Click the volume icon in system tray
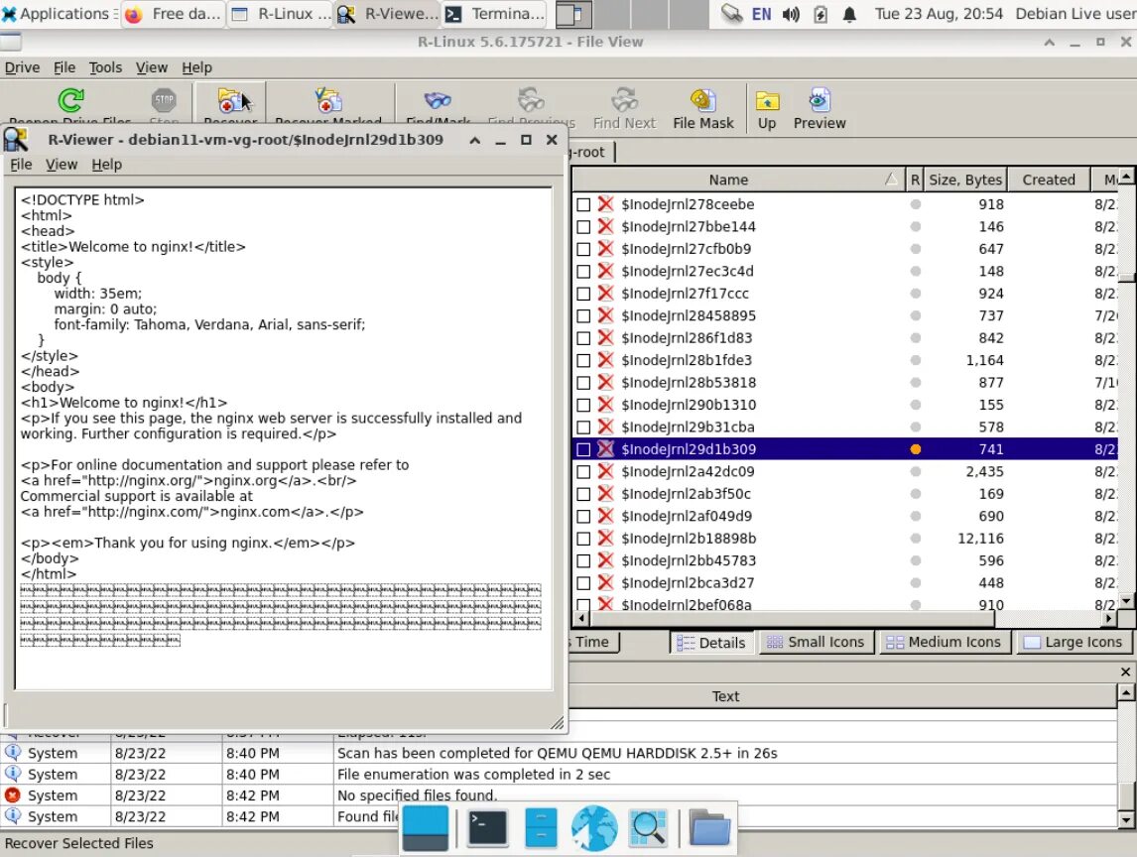The image size is (1137, 857). pyautogui.click(x=791, y=14)
